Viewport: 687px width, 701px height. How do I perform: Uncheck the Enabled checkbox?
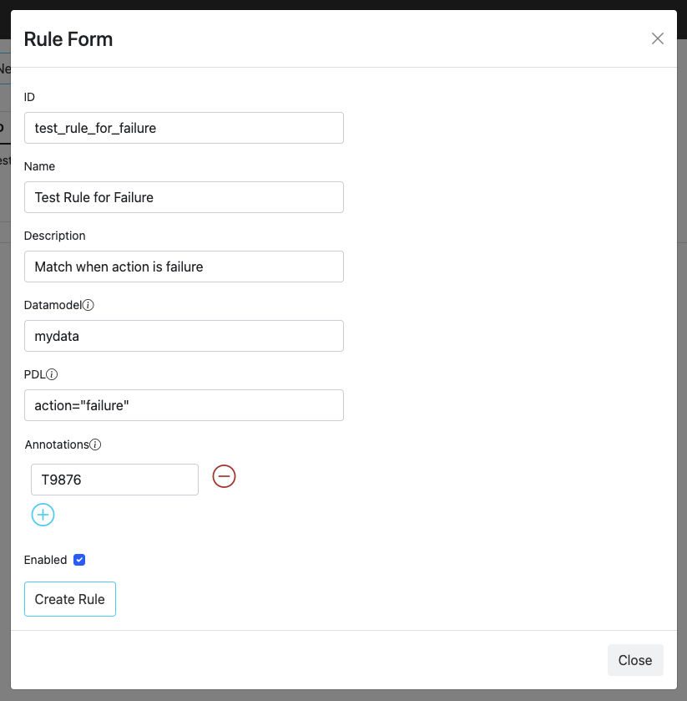coord(79,559)
